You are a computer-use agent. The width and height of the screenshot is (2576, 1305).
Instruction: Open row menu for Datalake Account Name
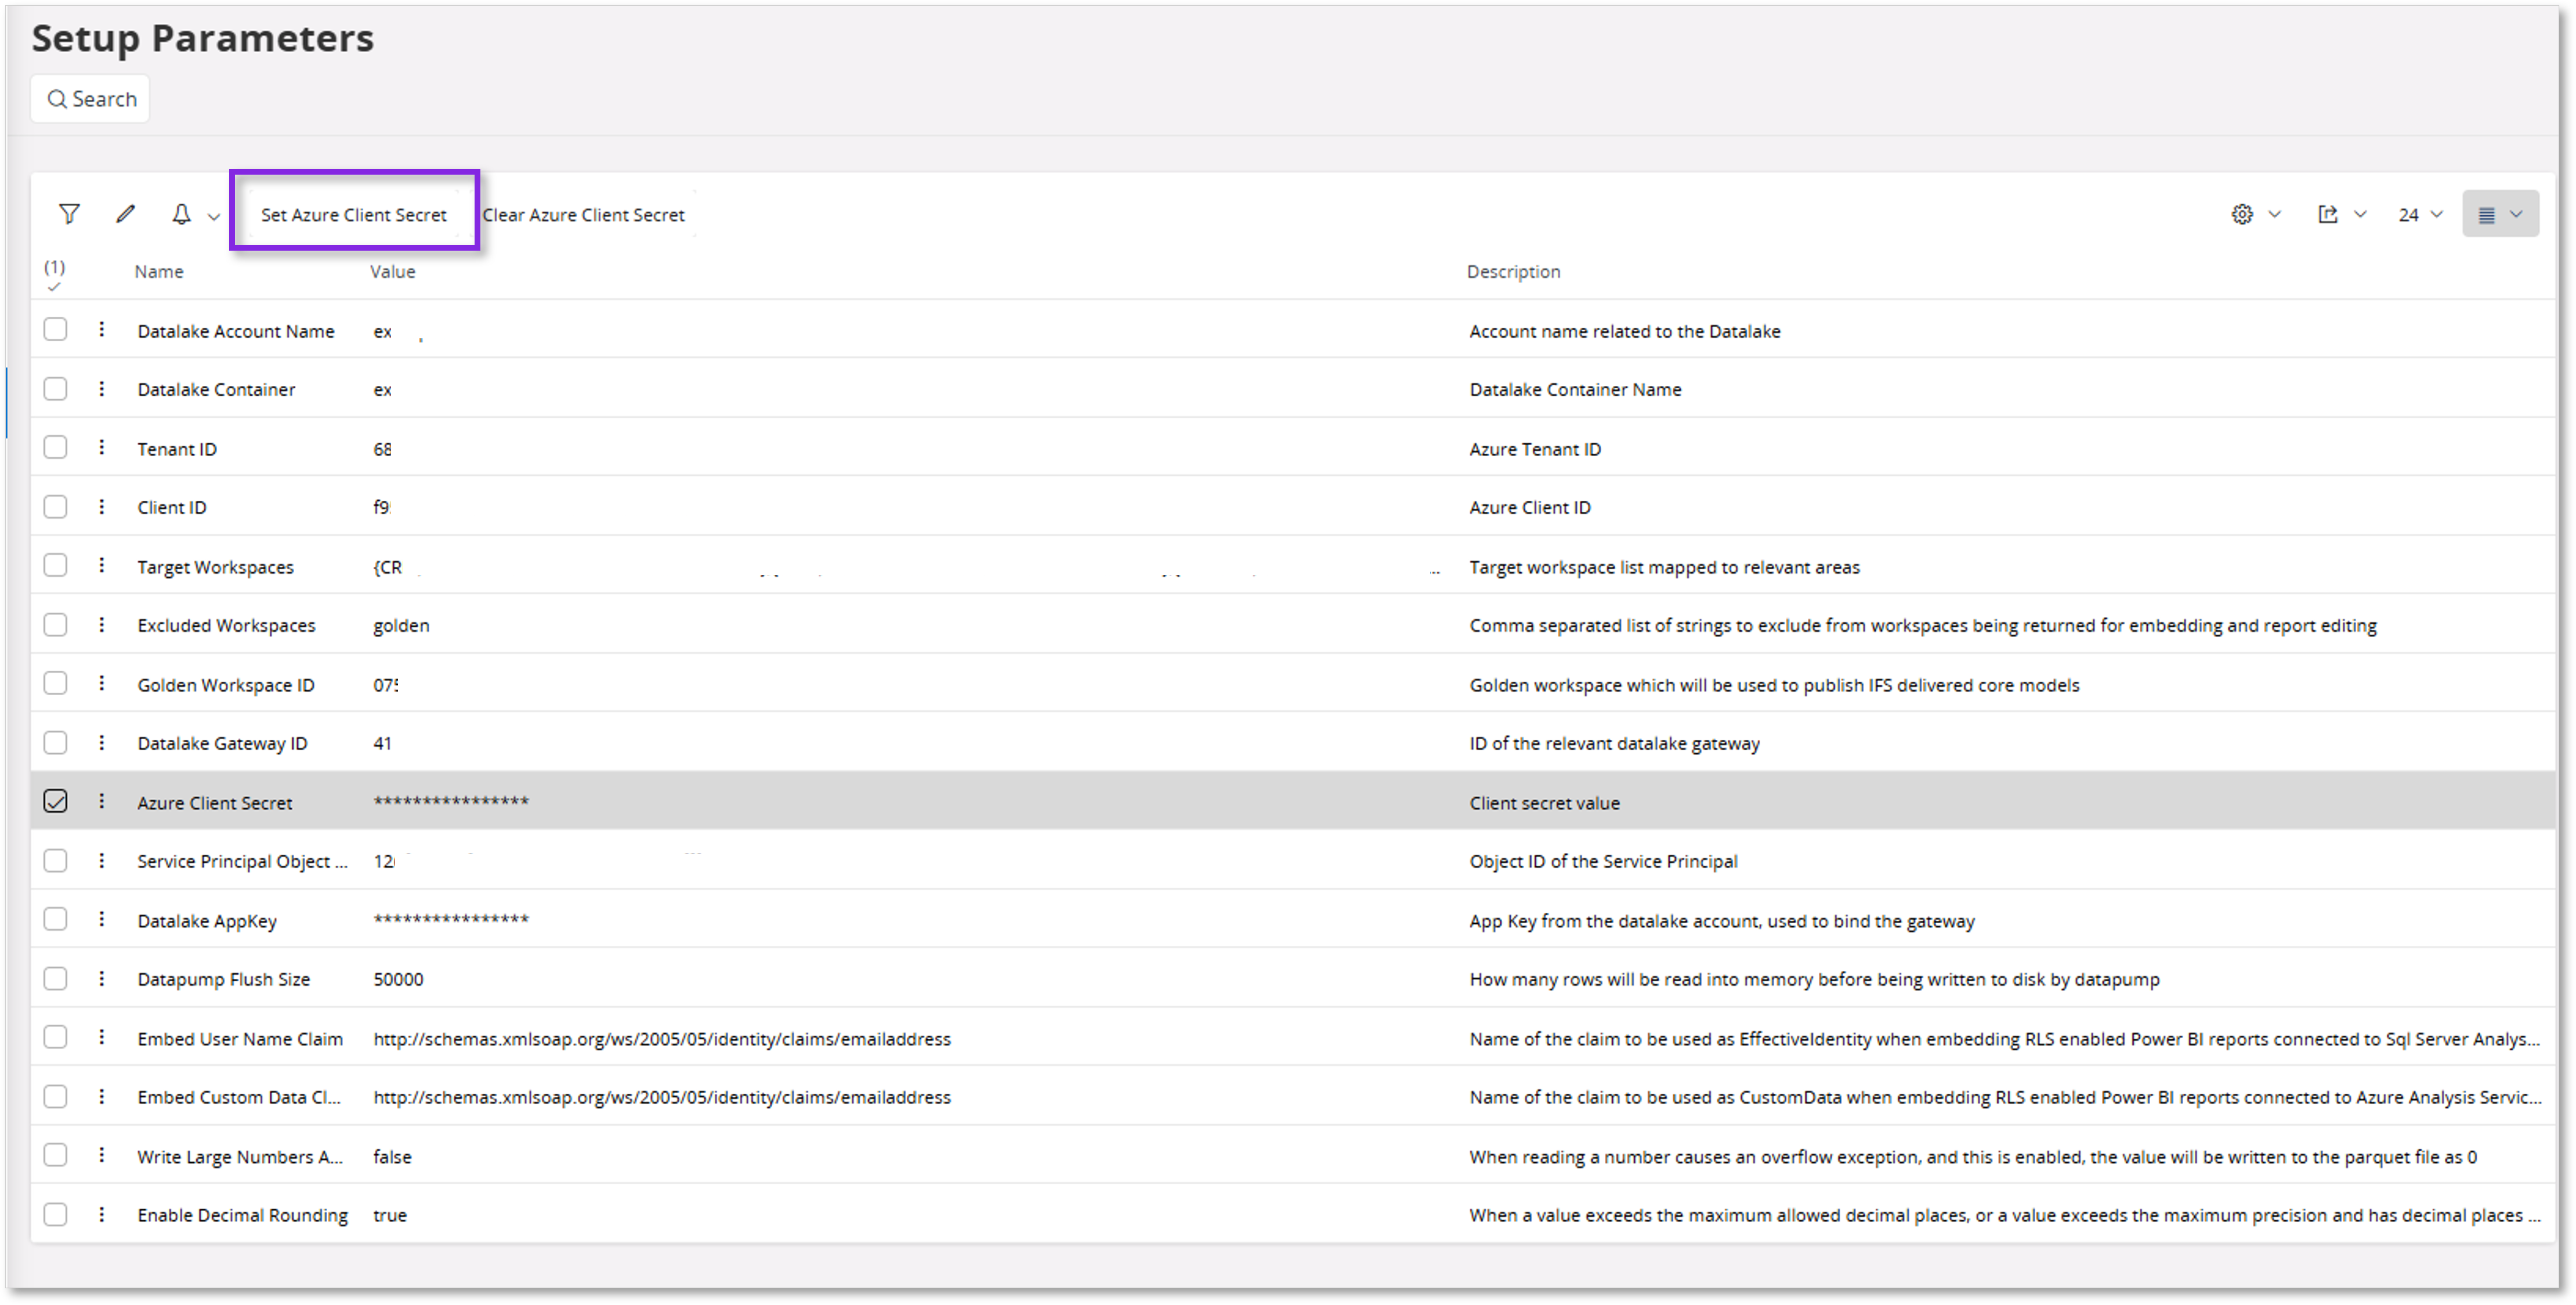101,329
